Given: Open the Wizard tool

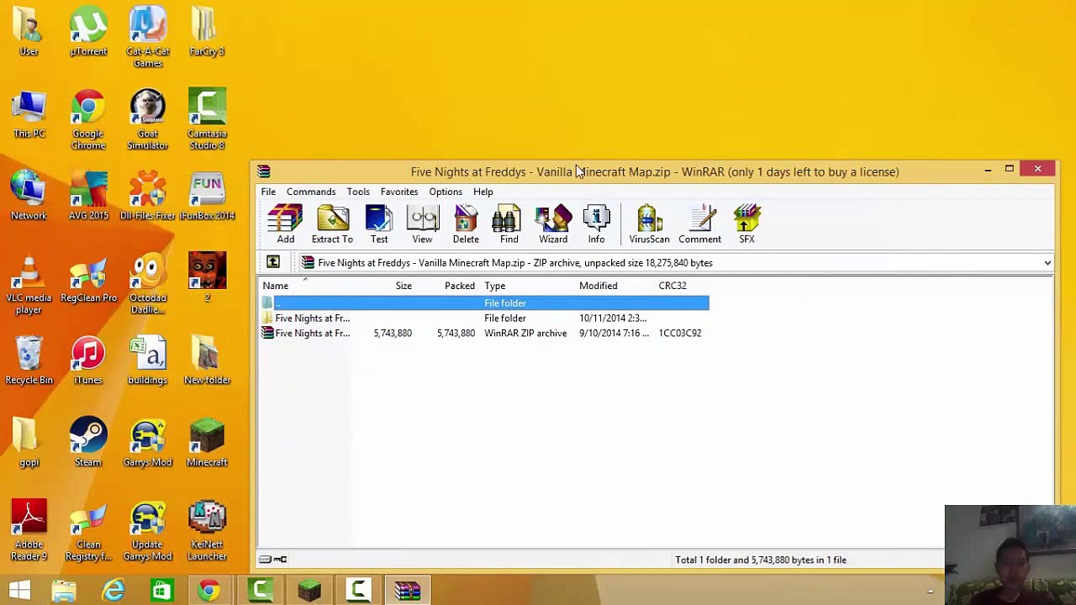Looking at the screenshot, I should [x=553, y=224].
